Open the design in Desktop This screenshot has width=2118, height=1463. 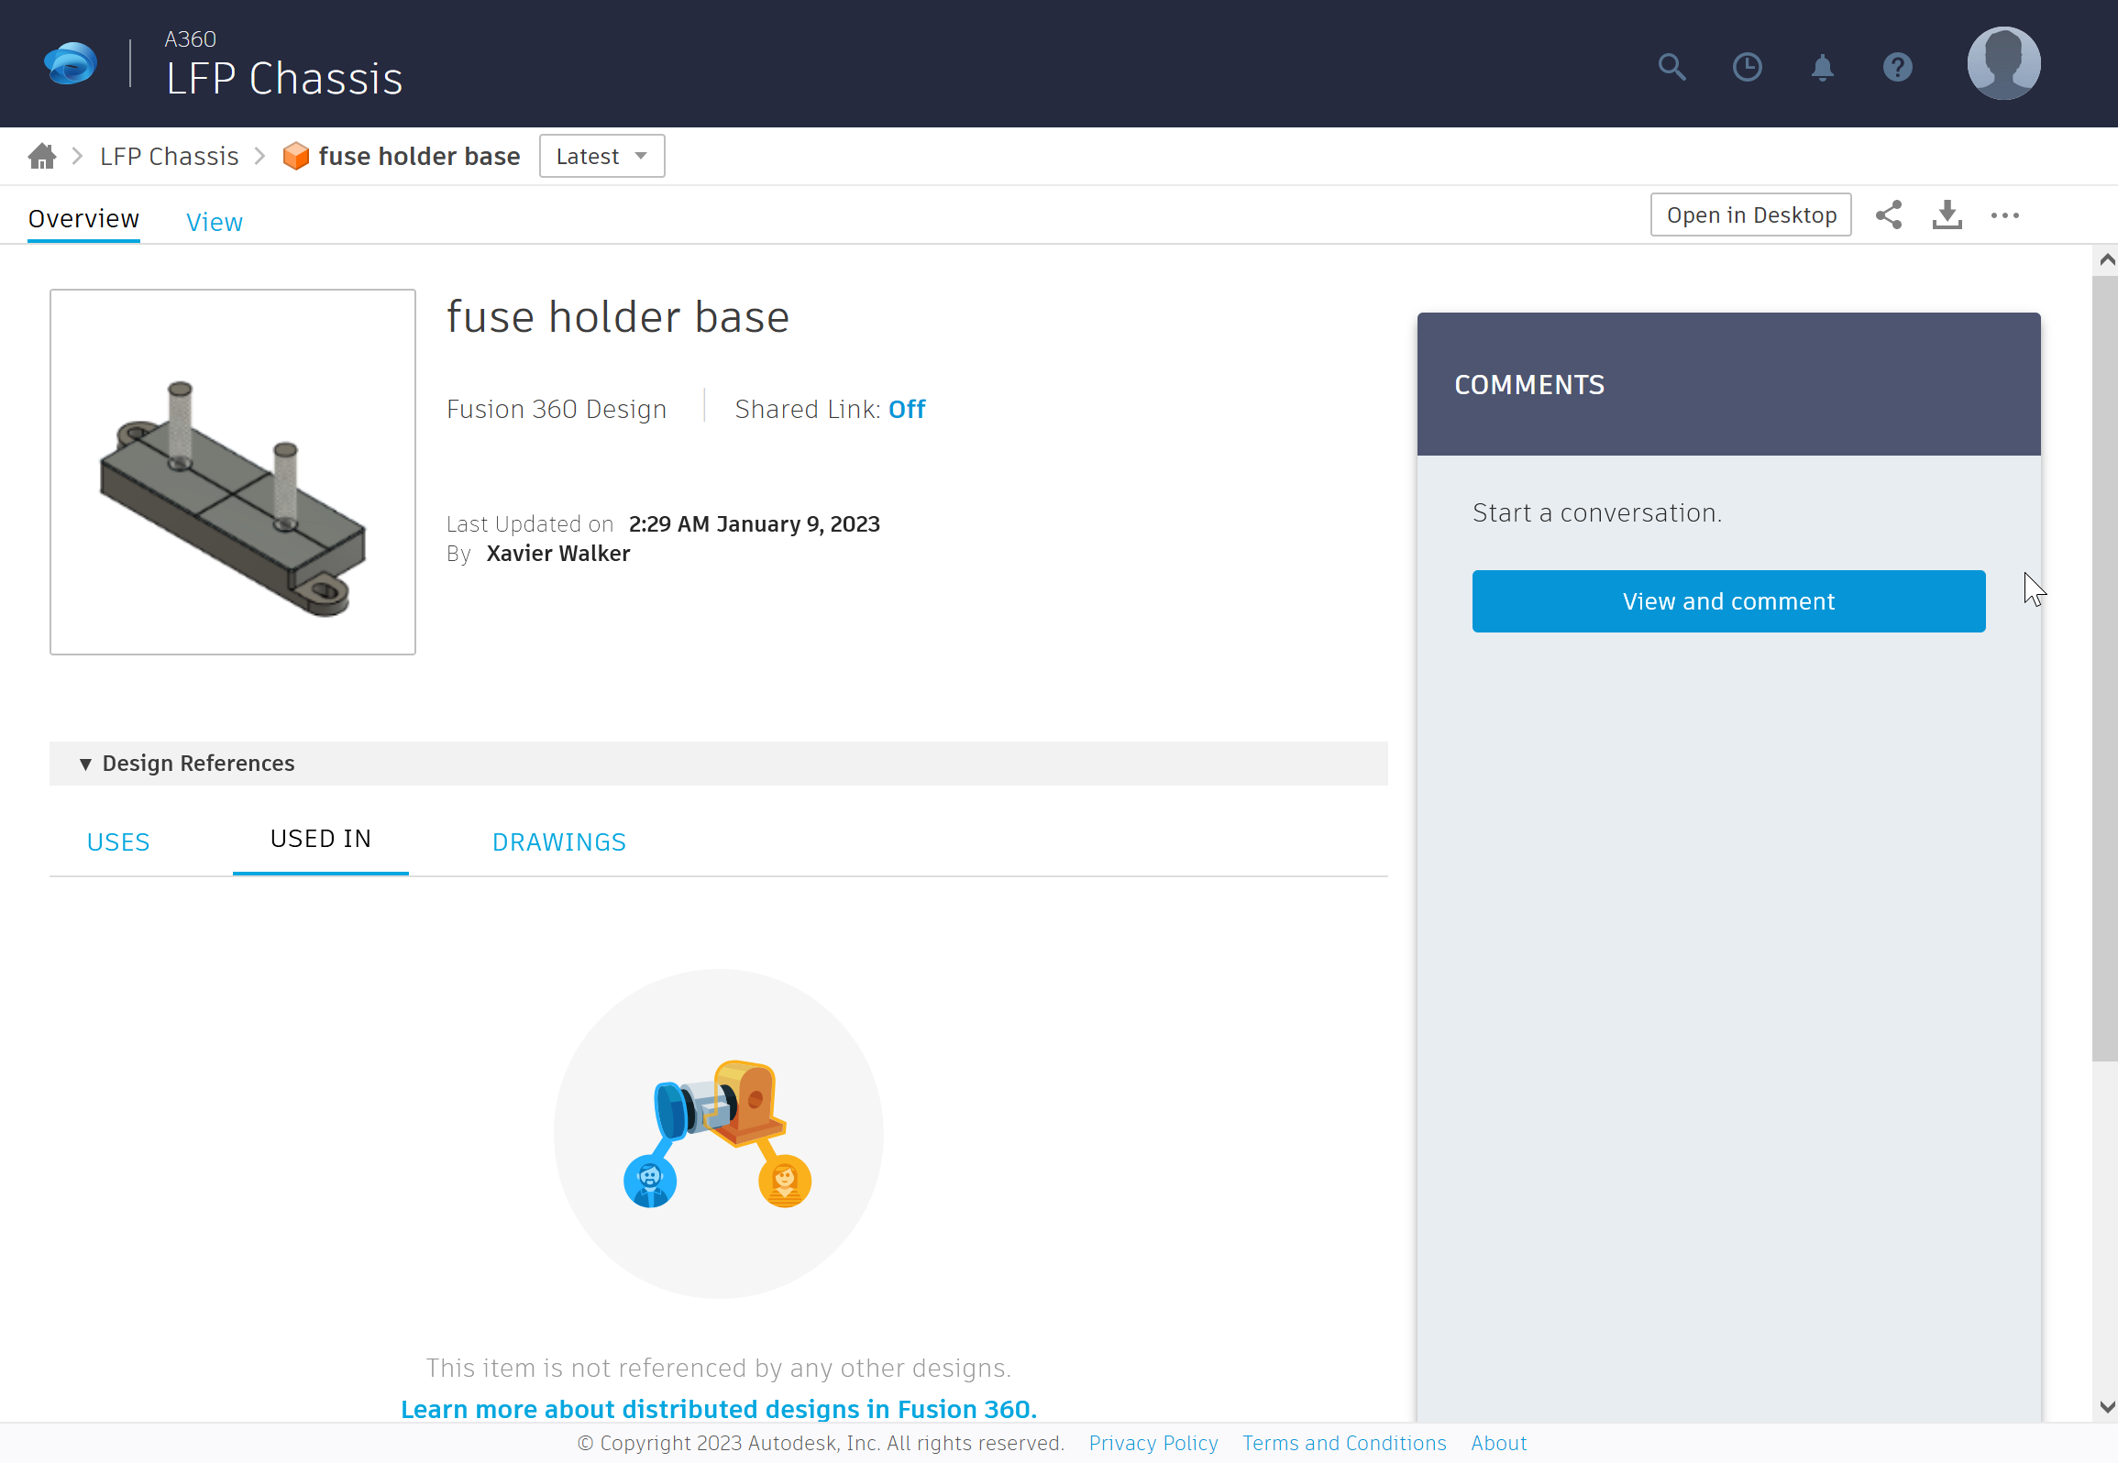click(1750, 214)
